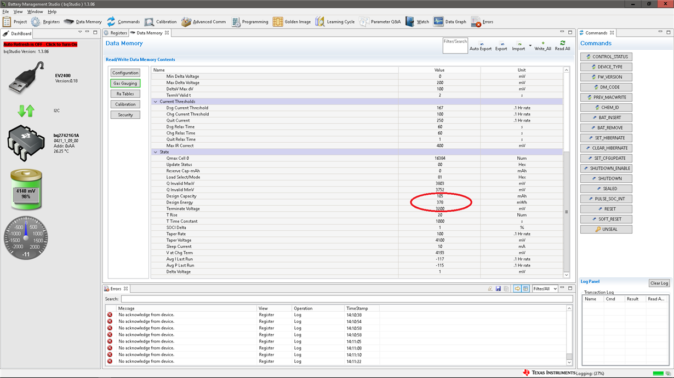Screen dimensions: 674x378
Task: Click the yellow arrow icon in Errors panel
Action: tap(517, 288)
